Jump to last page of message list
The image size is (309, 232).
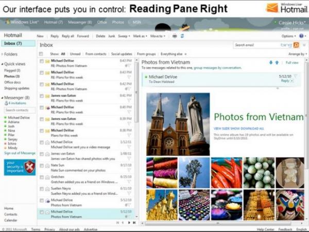pyautogui.click(x=134, y=223)
